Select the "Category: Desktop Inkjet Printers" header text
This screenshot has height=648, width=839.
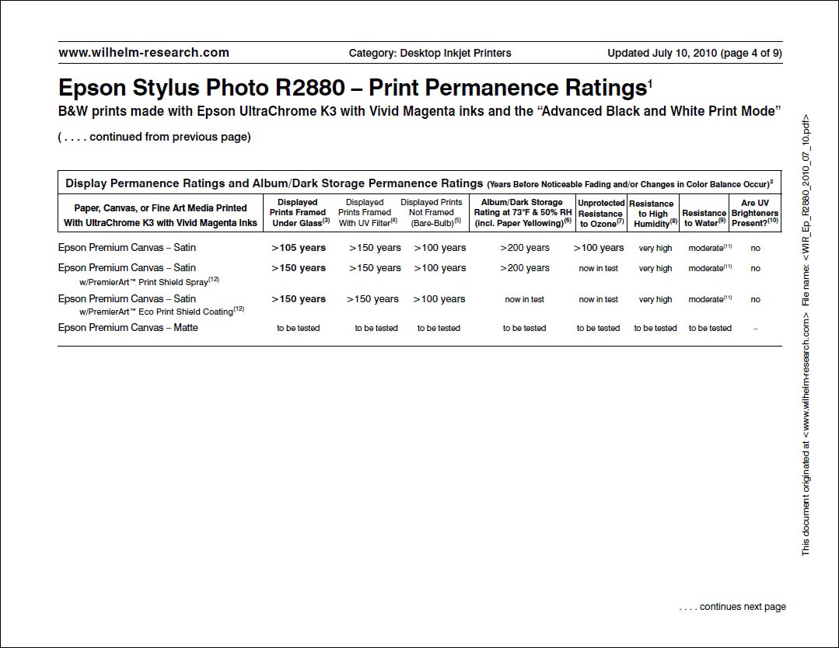430,53
